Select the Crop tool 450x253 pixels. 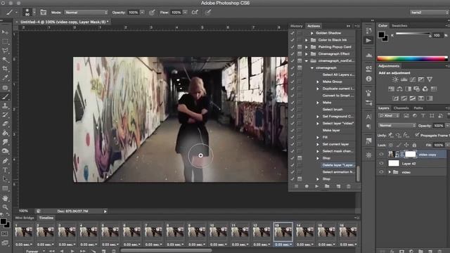pyautogui.click(x=5, y=69)
